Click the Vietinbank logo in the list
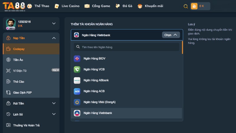 [77, 113]
